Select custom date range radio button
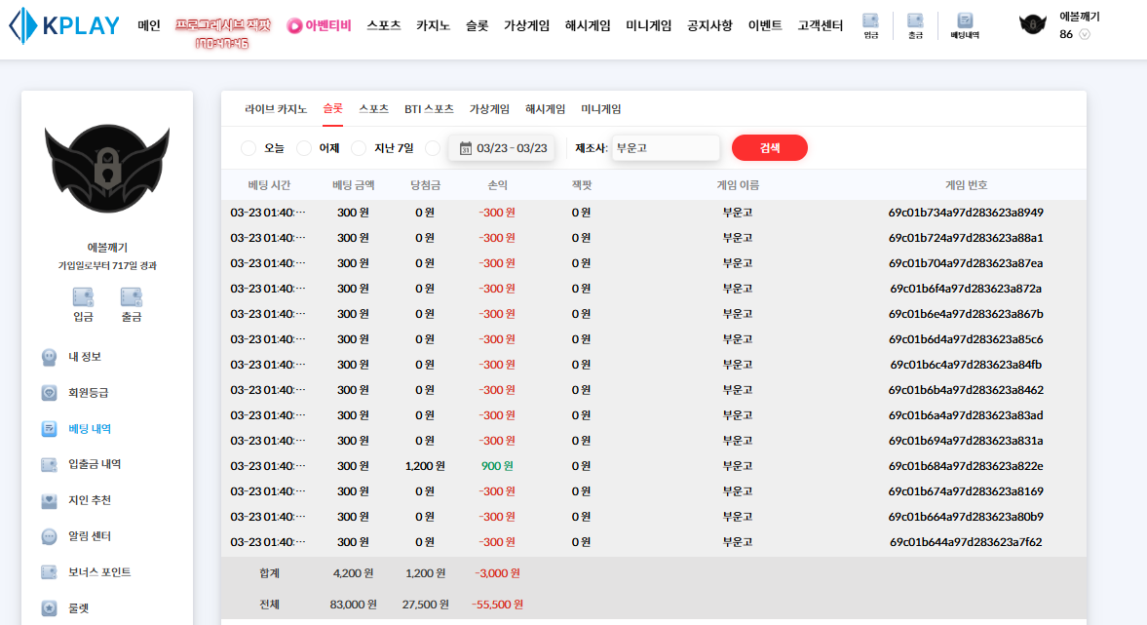The height and width of the screenshot is (625, 1147). [433, 148]
